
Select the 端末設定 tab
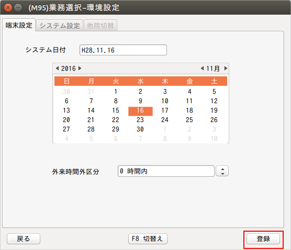tap(19, 25)
